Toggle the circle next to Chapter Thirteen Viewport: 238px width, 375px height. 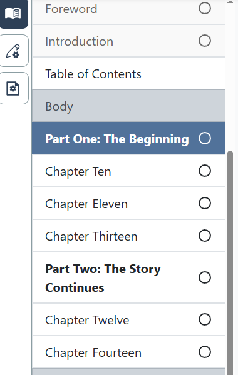205,236
